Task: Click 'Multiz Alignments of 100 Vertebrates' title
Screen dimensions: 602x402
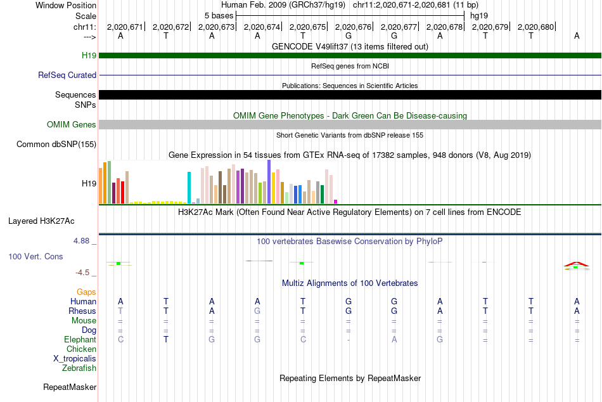Action: [350, 283]
